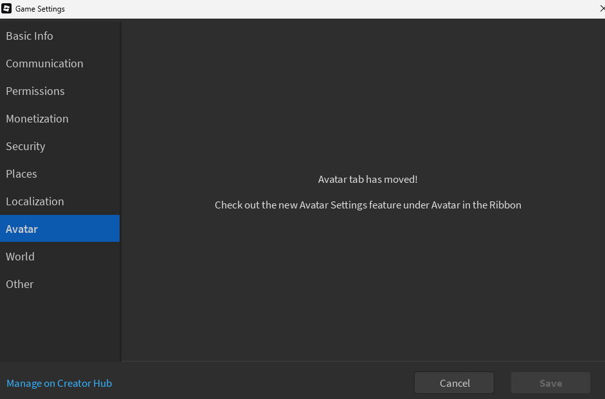The height and width of the screenshot is (399, 605).
Task: Open Manage on Creator Hub link
Action: coord(59,383)
